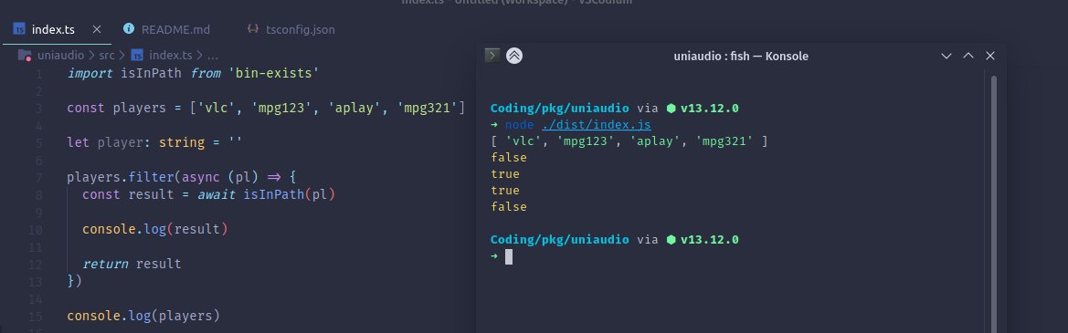Click the braces icon on tsconfig.json tab
The width and height of the screenshot is (1068, 333).
pos(253,28)
